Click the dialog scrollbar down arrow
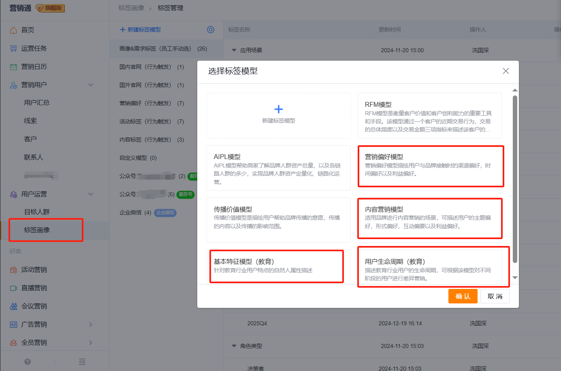 pyautogui.click(x=515, y=278)
